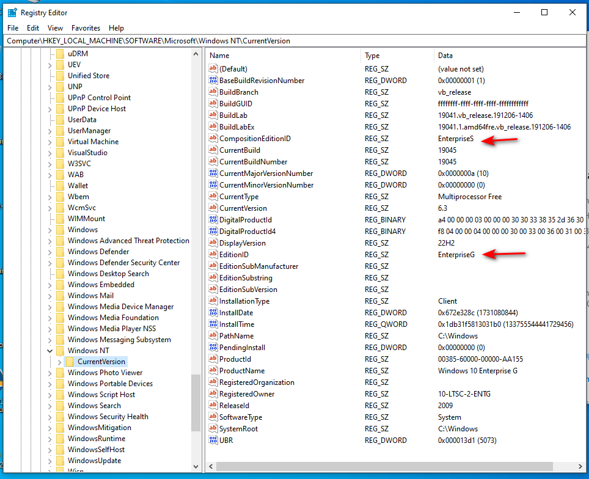The width and height of the screenshot is (589, 479).
Task: Click the Registry Editor app icon in title bar
Action: click(x=12, y=13)
